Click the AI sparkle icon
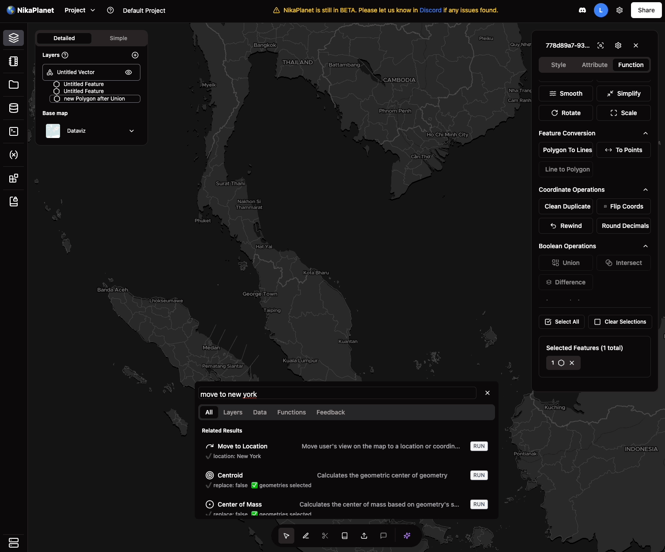 coord(407,536)
